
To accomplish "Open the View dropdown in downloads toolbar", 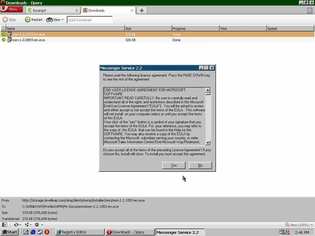I will pyautogui.click(x=55, y=20).
